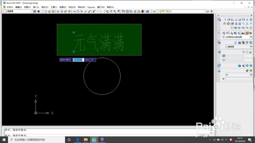The height and width of the screenshot is (143, 255).
Task: Click AutoCAD taskbar button
Action: tap(94, 140)
